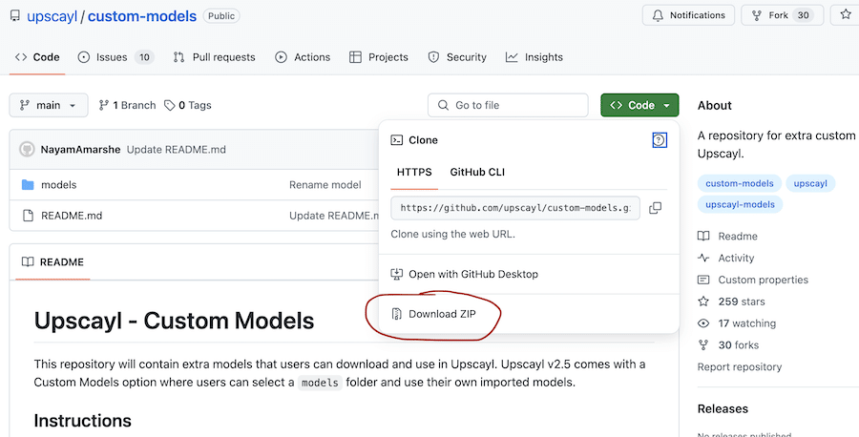Select the HTTPS clone tab

pyautogui.click(x=414, y=172)
